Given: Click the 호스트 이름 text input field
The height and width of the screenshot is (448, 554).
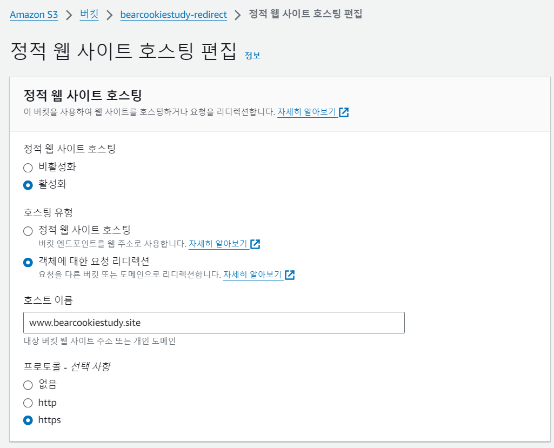Looking at the screenshot, I should pos(213,323).
